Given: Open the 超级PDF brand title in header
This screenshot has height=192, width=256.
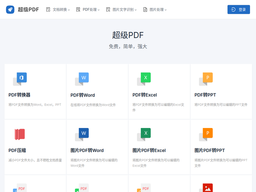Looking at the screenshot, I should pyautogui.click(x=28, y=10).
